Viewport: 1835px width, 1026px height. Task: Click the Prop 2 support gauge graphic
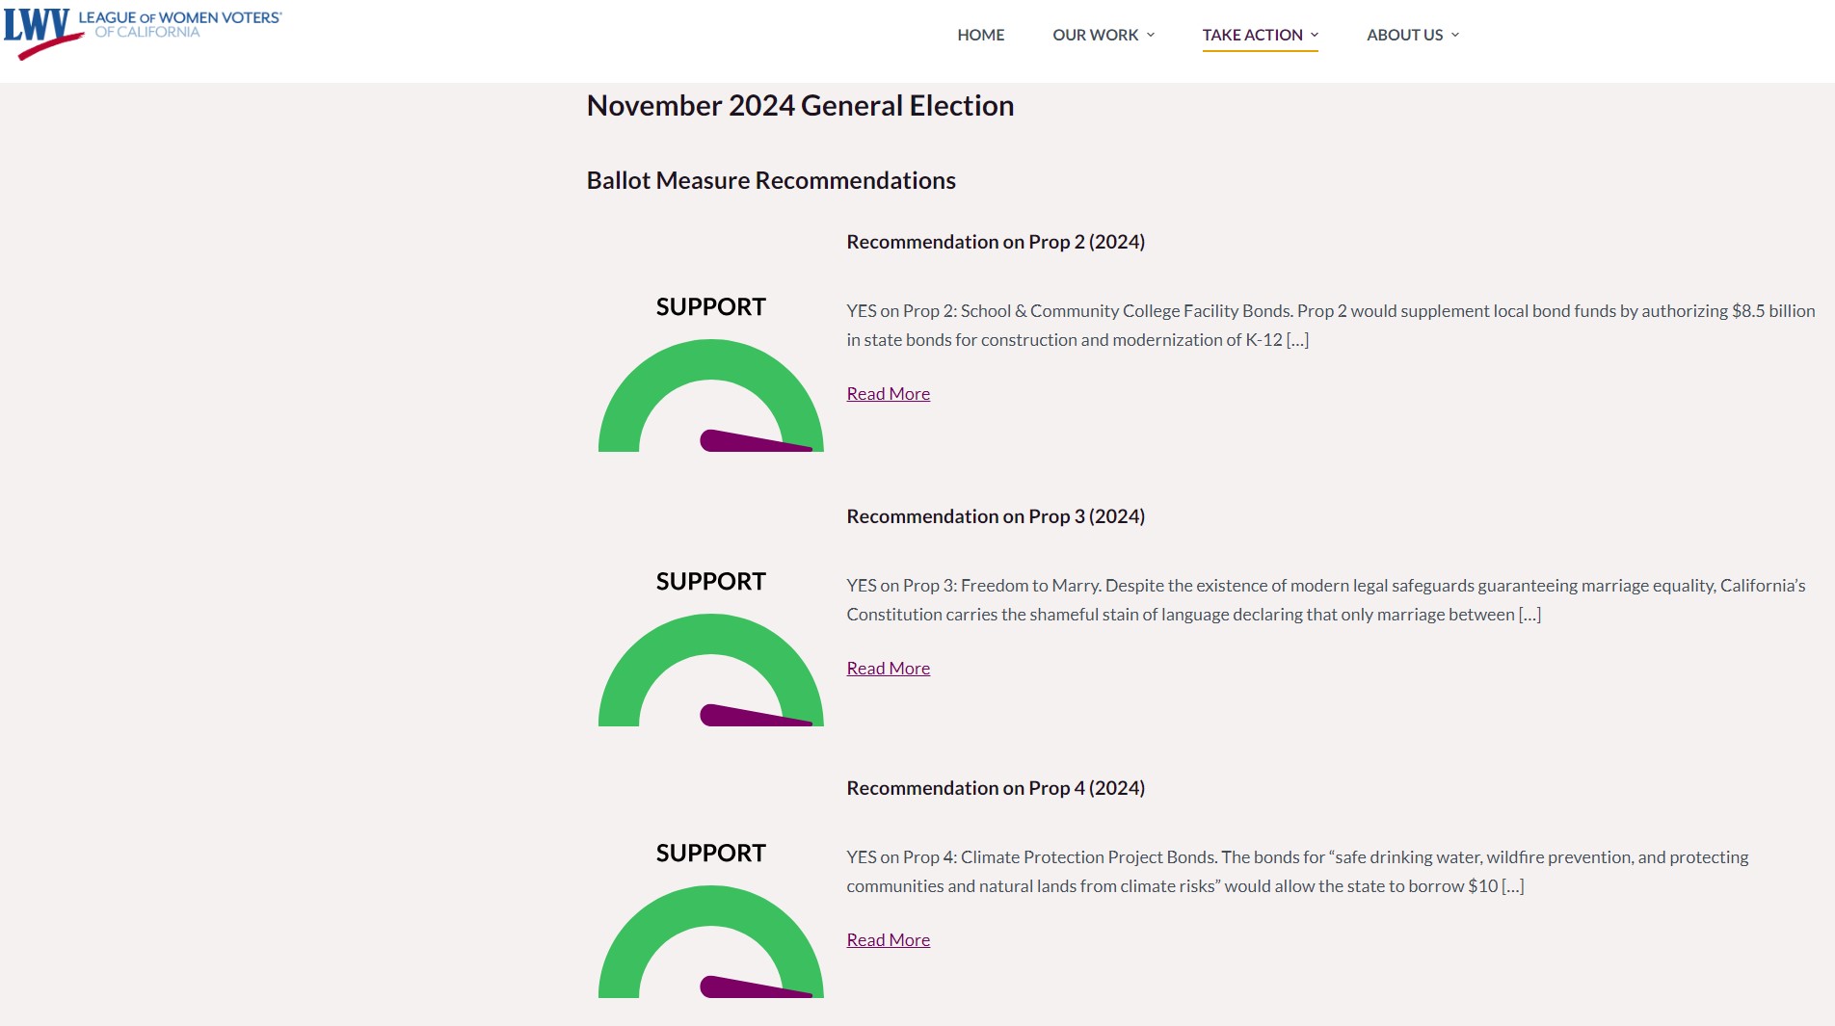[x=710, y=396]
